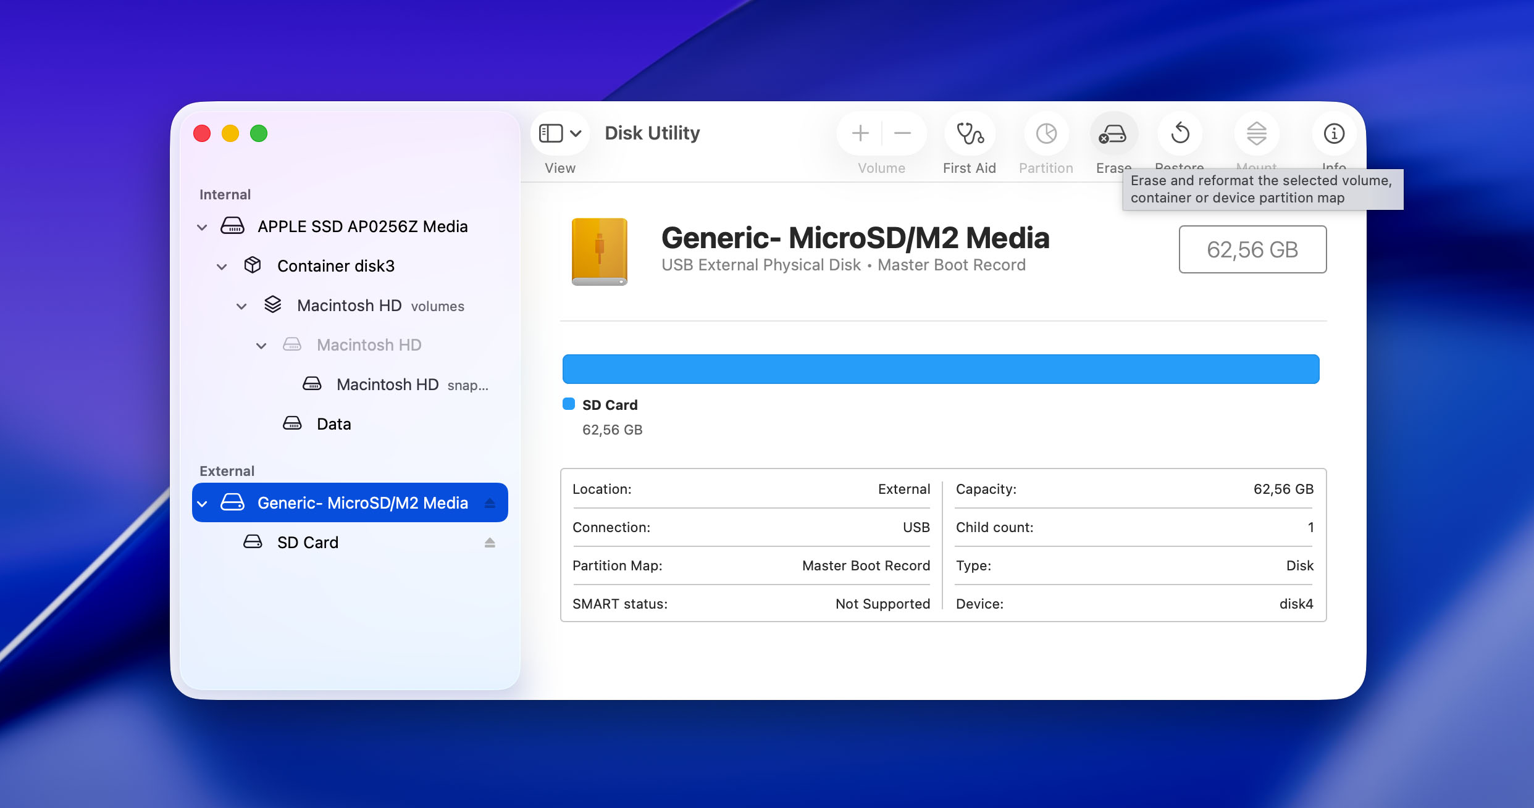Image resolution: width=1534 pixels, height=808 pixels.
Task: Select Container disk3 in sidebar
Action: coord(350,265)
